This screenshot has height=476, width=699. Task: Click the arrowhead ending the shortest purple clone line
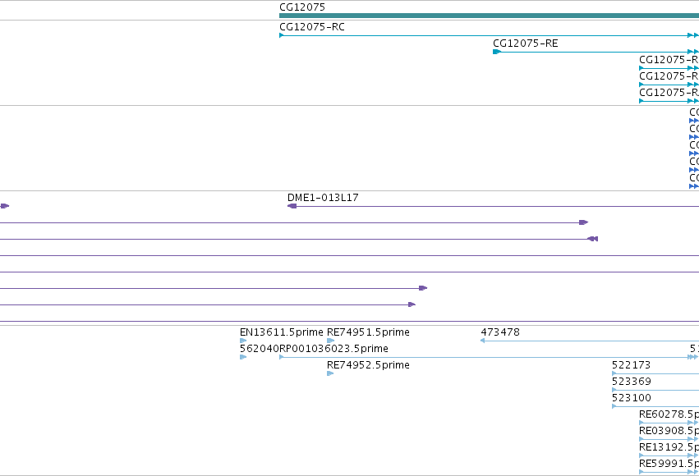click(x=412, y=304)
